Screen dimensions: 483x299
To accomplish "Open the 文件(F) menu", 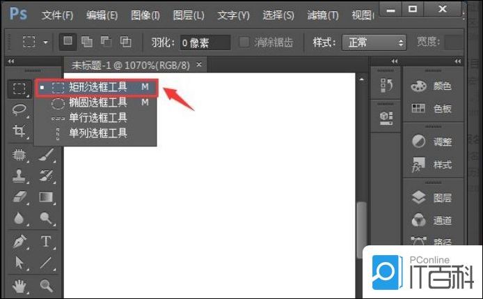I will click(58, 15).
